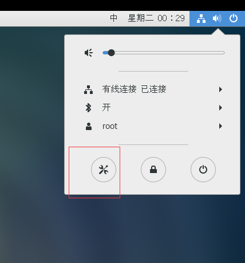Viewport: 245px width, 263px height.
Task: Open the calendar clock 星期二 00:29
Action: point(156,18)
